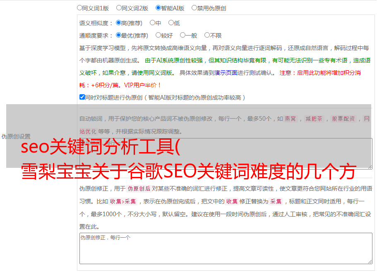Click the 语义相似度 label
Viewport: 377px width, 272px height.
click(96, 23)
